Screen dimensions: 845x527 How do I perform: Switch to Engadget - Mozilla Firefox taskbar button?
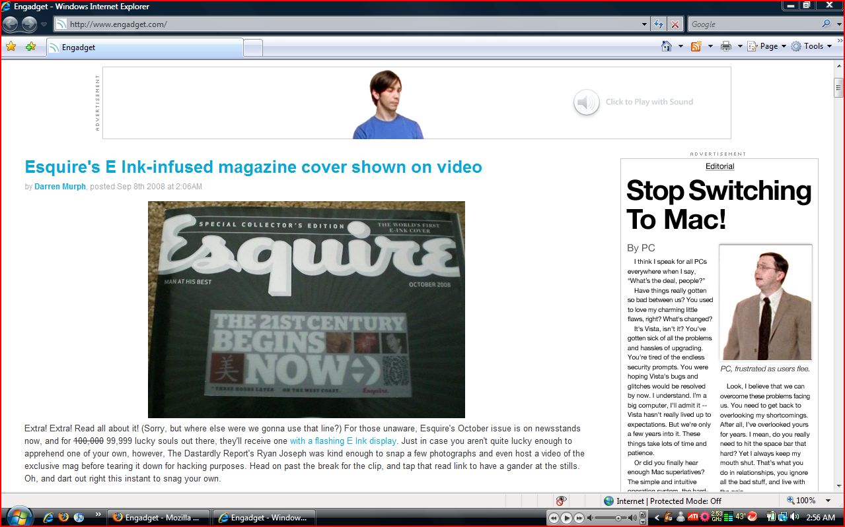(x=159, y=518)
